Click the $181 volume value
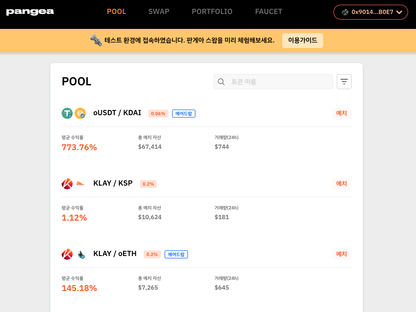The width and height of the screenshot is (416, 312). 222,217
